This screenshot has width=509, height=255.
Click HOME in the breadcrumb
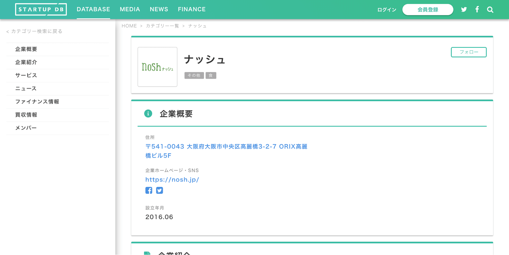[x=129, y=26]
